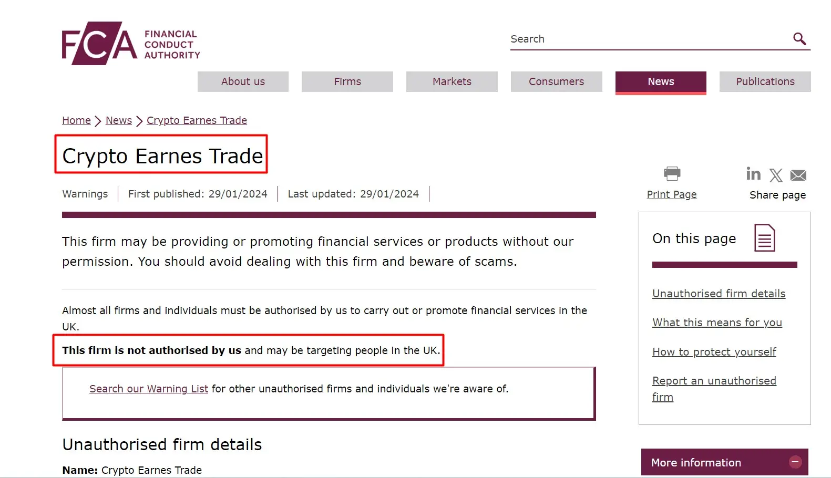Go to the Publications tab
831x478 pixels.
[x=765, y=81]
